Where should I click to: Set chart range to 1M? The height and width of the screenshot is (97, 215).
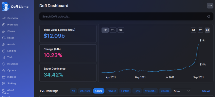pyautogui.click(x=193, y=30)
